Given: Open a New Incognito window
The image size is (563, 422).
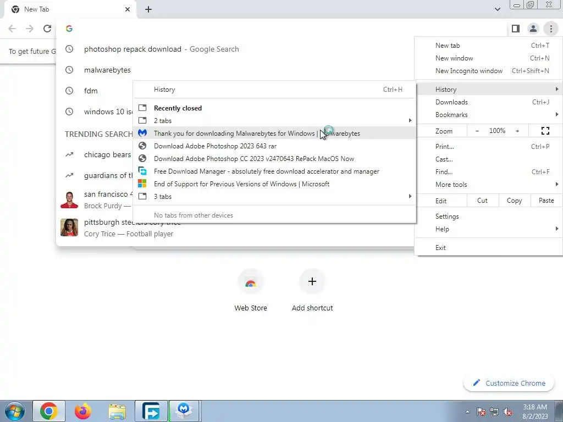Looking at the screenshot, I should [x=489, y=71].
